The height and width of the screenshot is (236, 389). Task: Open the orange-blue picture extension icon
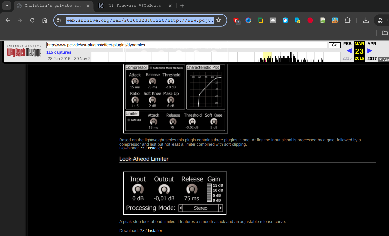(x=335, y=20)
